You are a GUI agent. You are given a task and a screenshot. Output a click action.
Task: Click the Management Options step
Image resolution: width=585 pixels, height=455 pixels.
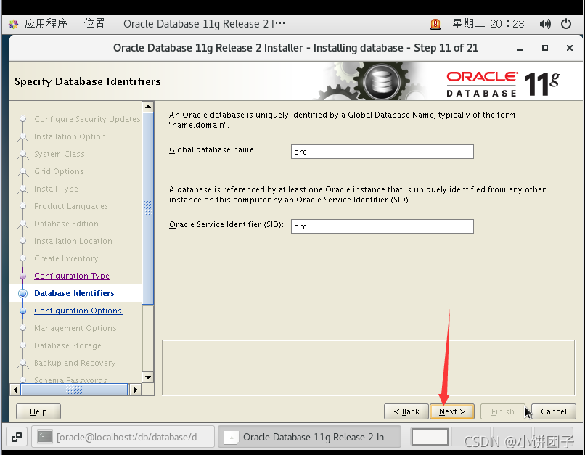pos(75,328)
